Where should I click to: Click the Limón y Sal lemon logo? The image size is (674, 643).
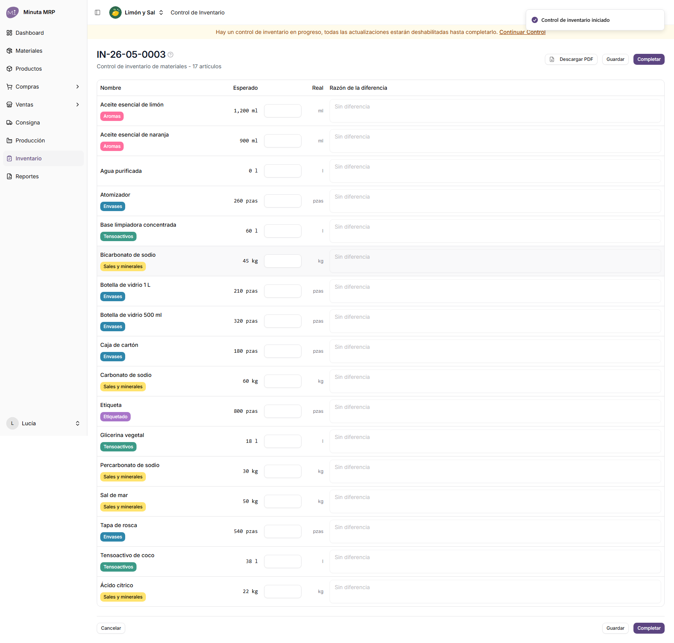(115, 12)
